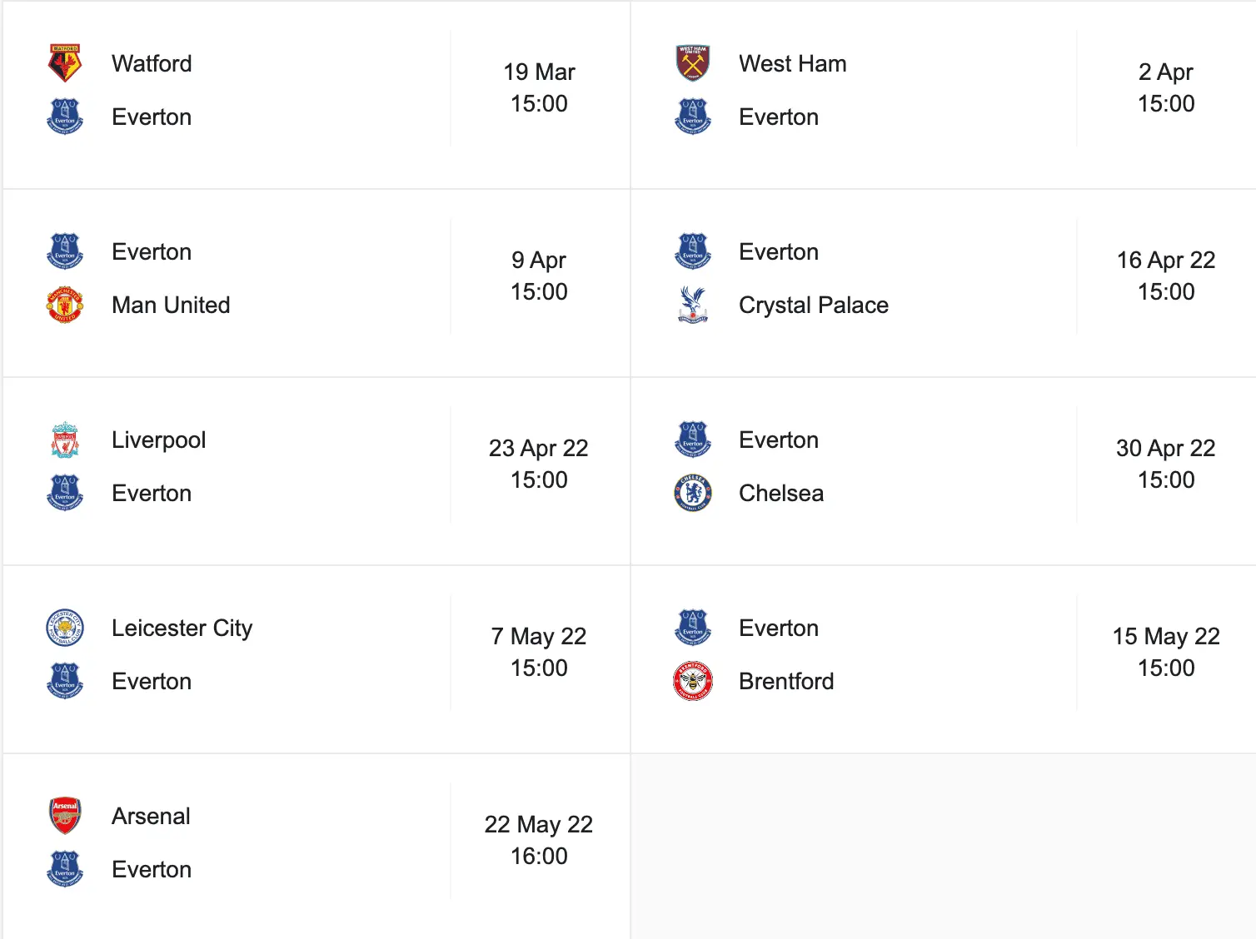This screenshot has width=1256, height=939.
Task: Select the 23 Apr 22 match time
Action: pos(539,464)
